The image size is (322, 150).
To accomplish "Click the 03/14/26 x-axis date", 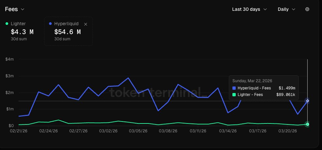I will (x=228, y=131).
